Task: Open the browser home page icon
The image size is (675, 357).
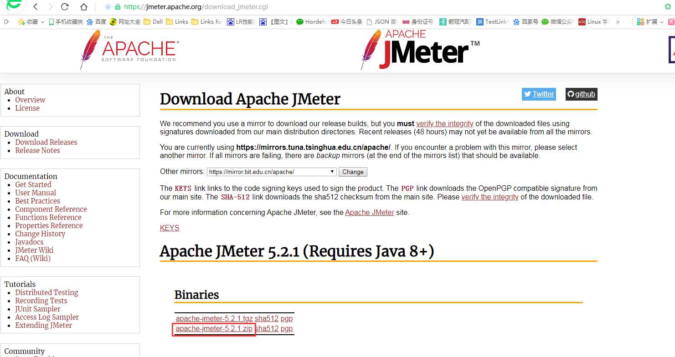Action: [x=83, y=7]
